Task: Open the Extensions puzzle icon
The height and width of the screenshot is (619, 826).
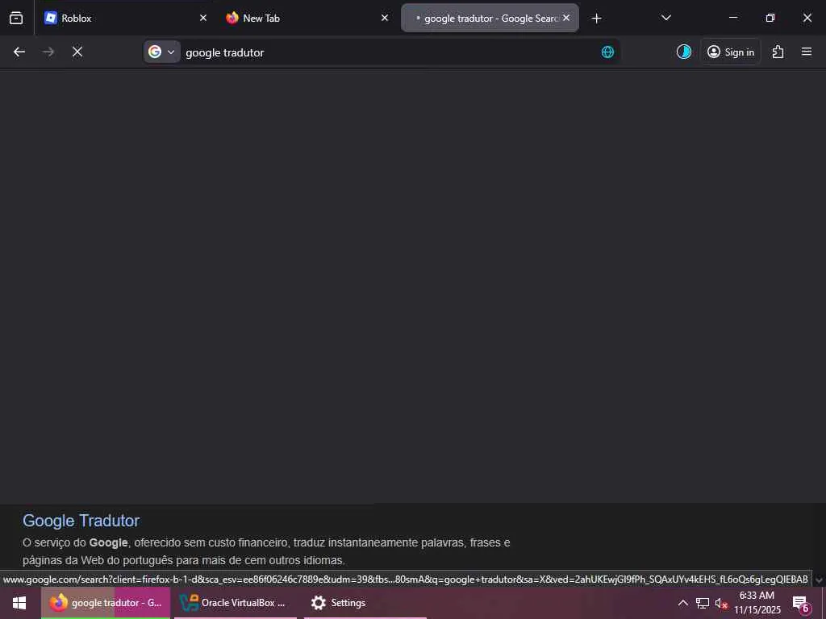Action: click(778, 52)
